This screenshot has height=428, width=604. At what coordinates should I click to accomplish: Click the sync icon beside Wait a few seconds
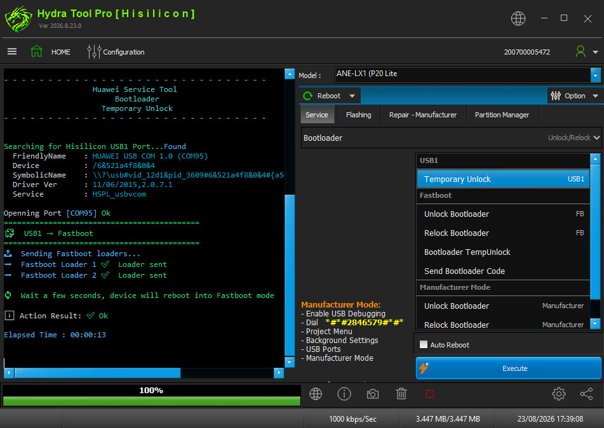pyautogui.click(x=8, y=295)
